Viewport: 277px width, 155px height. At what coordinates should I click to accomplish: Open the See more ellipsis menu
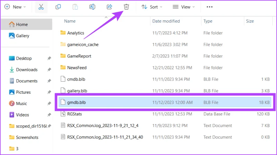pos(209,7)
